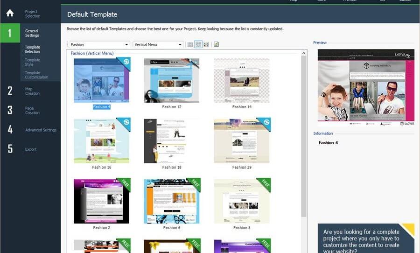420x253 pixels.
Task: Select the Fashion 14 template thumbnail
Action: (x=242, y=80)
